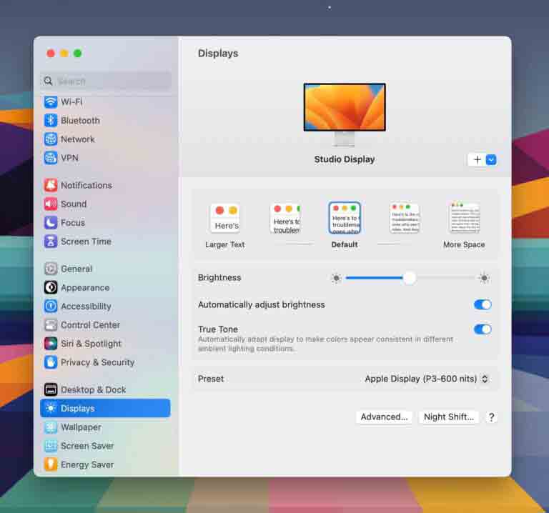
Task: Click the Screen Time hourglass icon
Action: click(x=51, y=241)
